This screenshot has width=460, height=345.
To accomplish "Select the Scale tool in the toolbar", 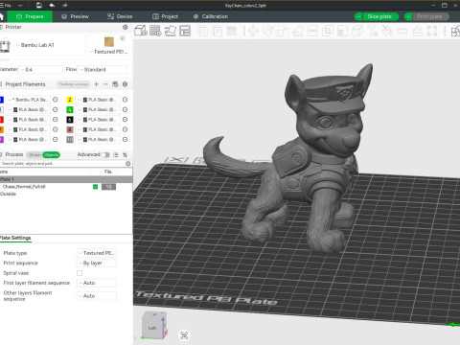I will [x=283, y=31].
